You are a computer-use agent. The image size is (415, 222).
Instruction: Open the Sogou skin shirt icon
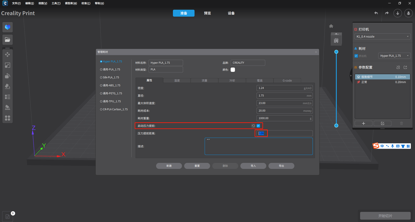coord(403,146)
